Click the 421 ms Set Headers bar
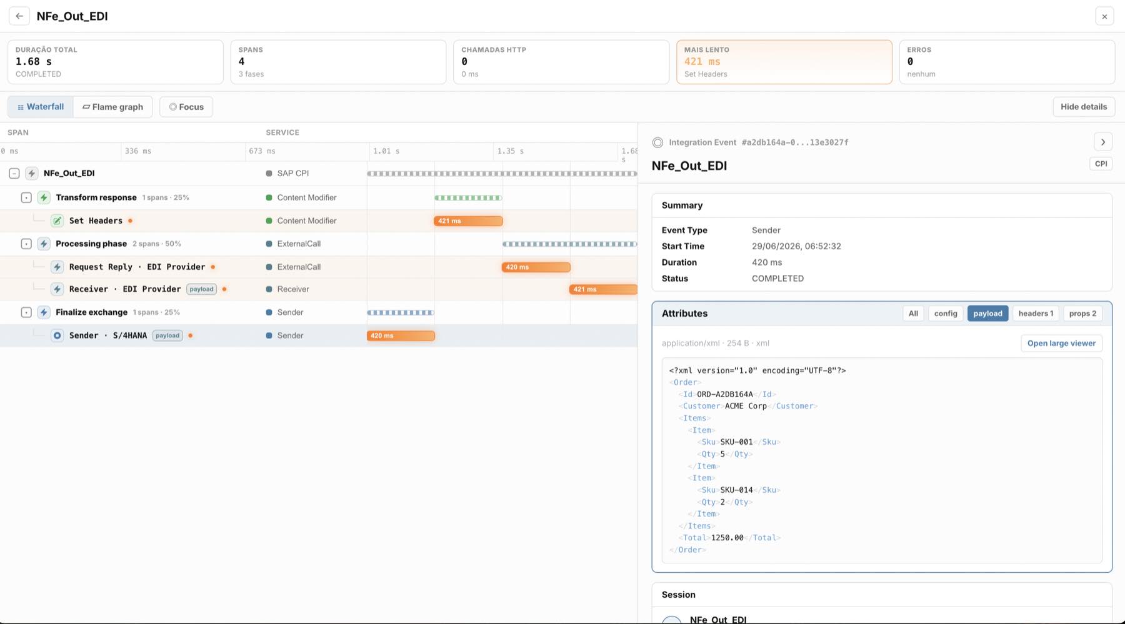 coord(468,220)
